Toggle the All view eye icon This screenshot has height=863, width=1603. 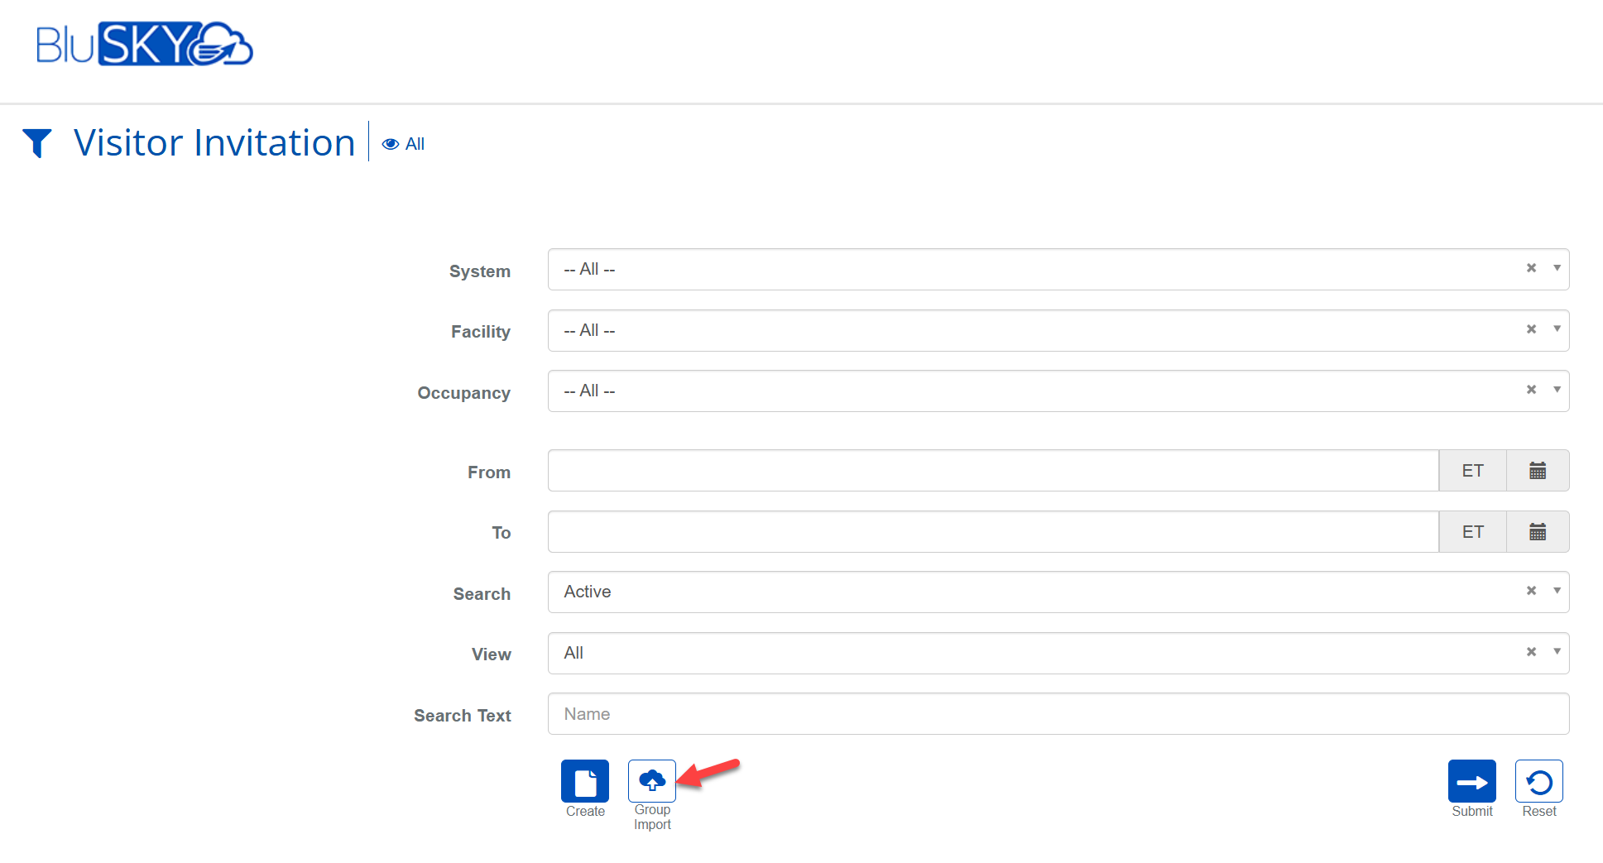click(391, 144)
